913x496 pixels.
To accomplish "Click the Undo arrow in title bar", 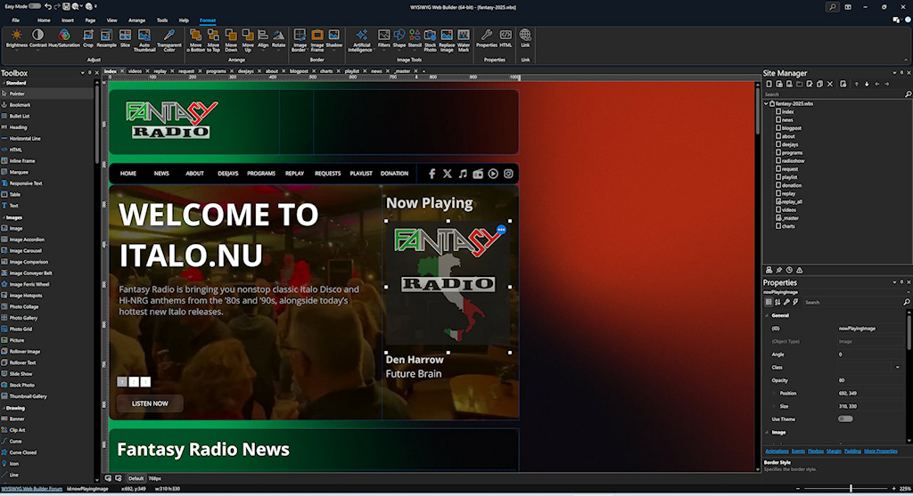I will tap(48, 7).
